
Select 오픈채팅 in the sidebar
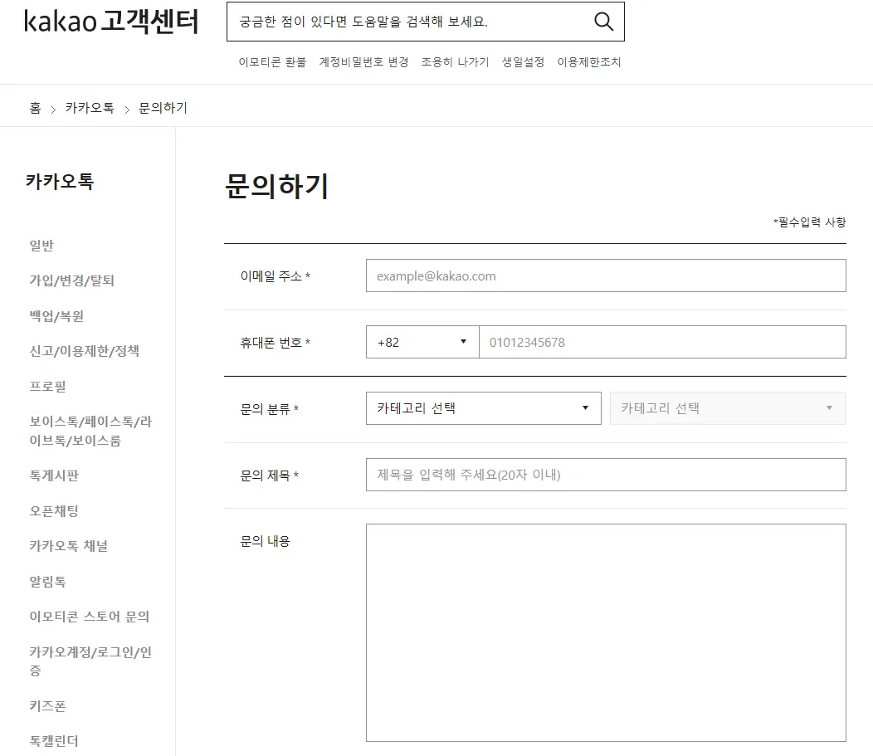point(54,511)
